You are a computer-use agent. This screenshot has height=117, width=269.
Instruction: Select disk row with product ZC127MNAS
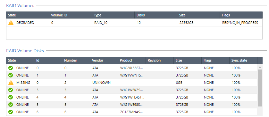pyautogui.click(x=132, y=112)
